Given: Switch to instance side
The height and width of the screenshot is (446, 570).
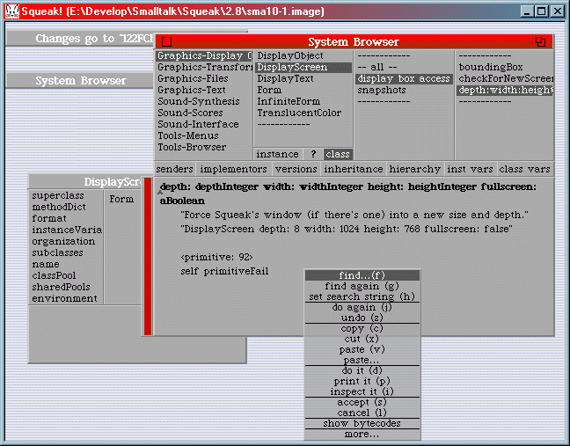Looking at the screenshot, I should 277,154.
